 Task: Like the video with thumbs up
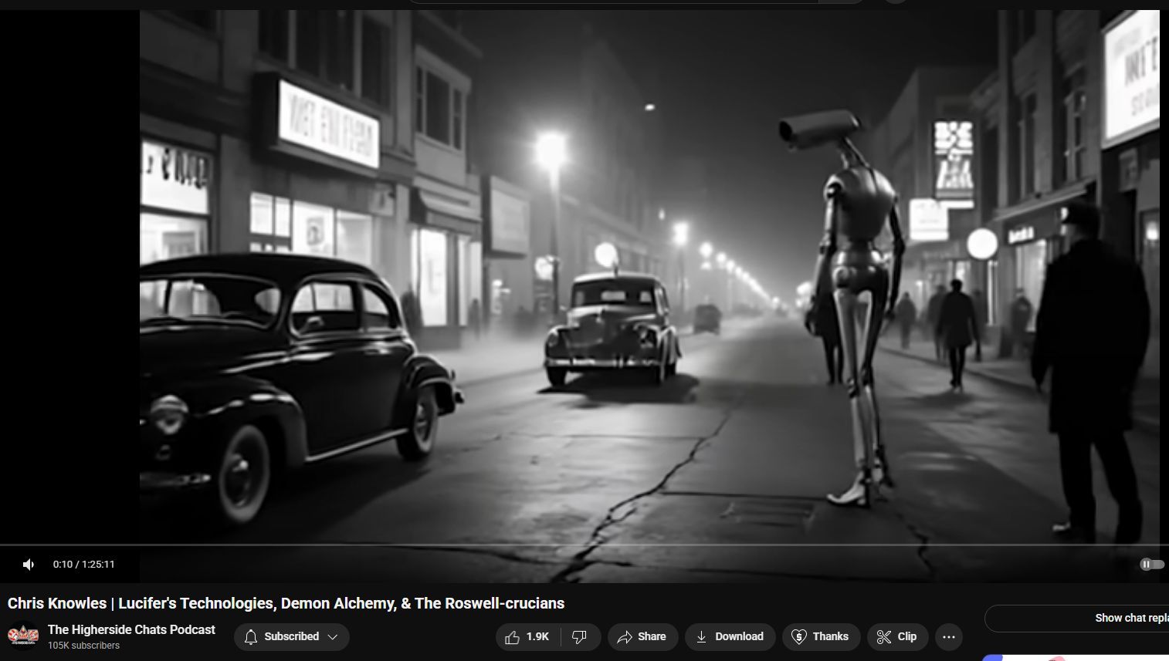pos(513,637)
